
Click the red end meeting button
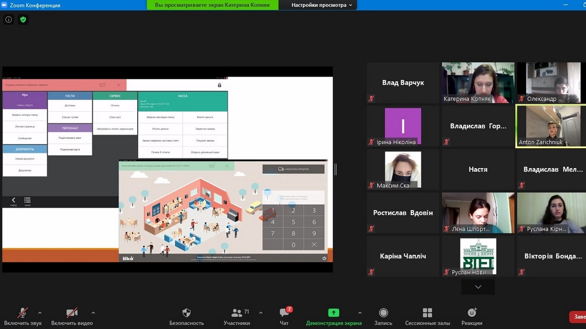[578, 317]
